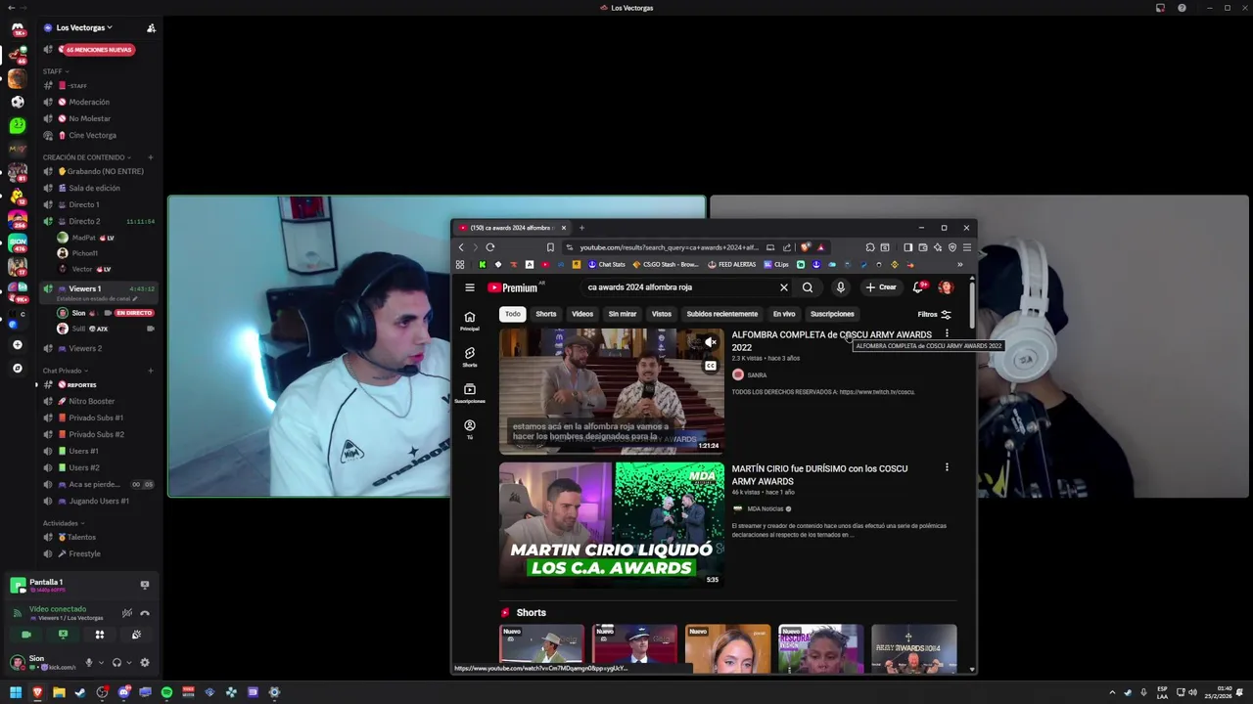Viewport: 1253px width, 704px height.
Task: Reload the YouTube page
Action: (x=490, y=247)
